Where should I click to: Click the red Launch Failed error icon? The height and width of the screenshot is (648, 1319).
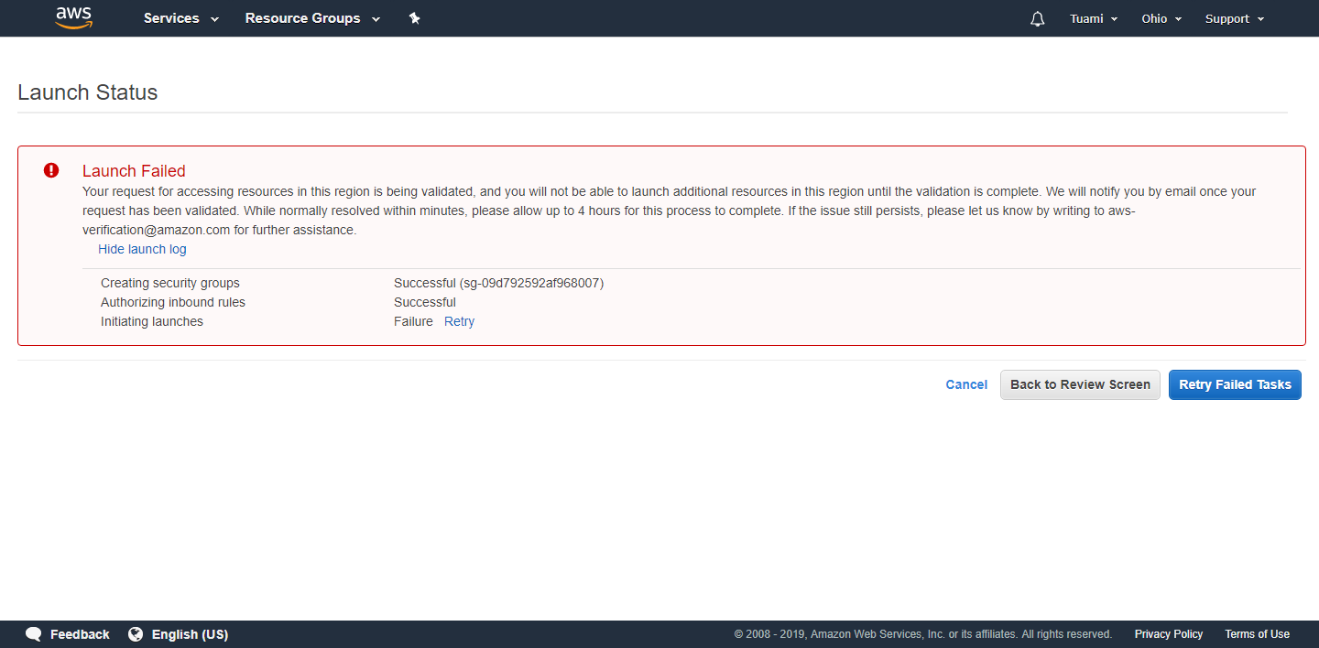pos(51,170)
